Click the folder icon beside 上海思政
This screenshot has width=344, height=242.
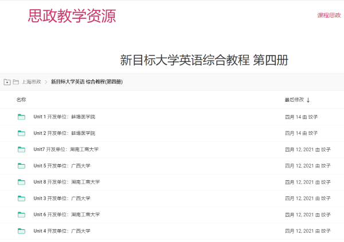(x=16, y=82)
